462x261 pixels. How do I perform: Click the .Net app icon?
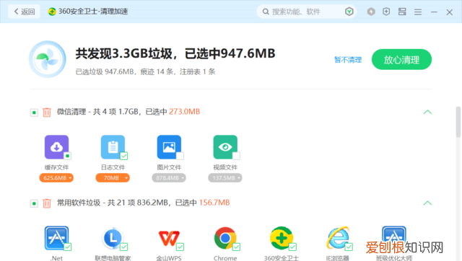tap(56, 238)
